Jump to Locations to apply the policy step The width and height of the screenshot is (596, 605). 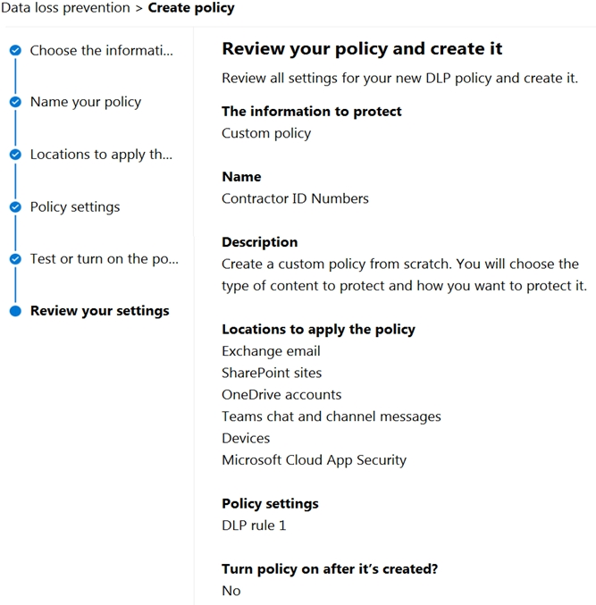coord(101,155)
